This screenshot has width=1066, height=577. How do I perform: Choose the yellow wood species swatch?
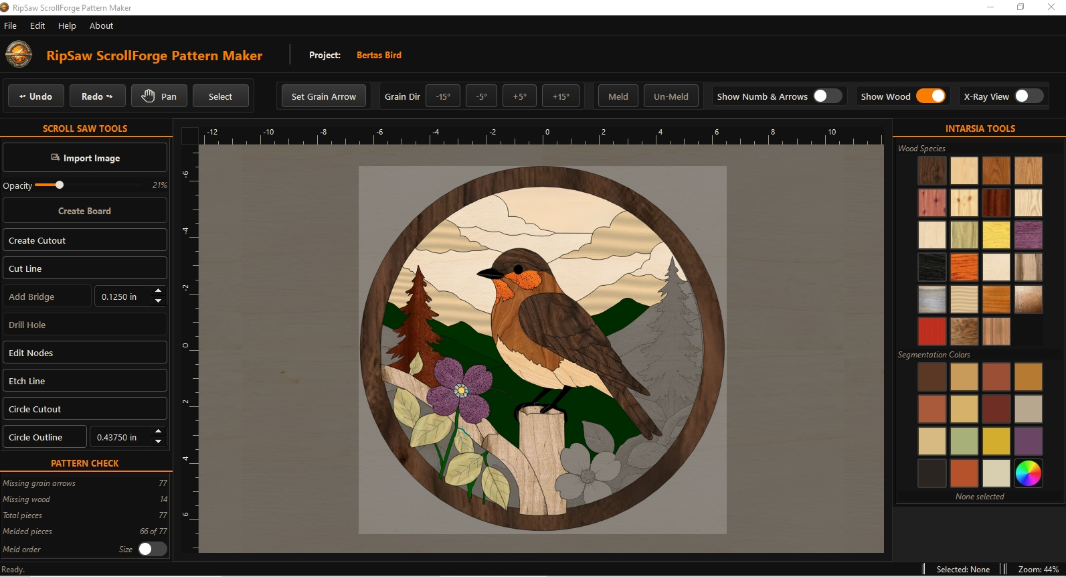point(996,235)
